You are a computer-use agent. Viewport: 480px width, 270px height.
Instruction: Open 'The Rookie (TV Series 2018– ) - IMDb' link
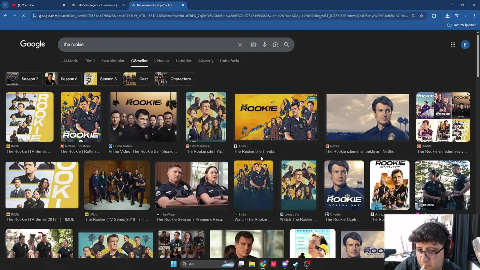[40, 219]
